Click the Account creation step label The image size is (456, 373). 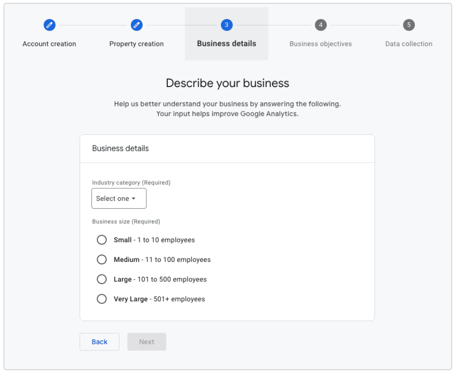tap(49, 44)
